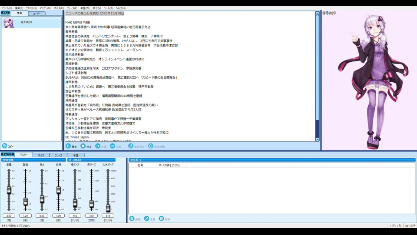Click the '631 文字' character count in status bar
Viewport: 417px width, 235px height.
[x=410, y=226]
